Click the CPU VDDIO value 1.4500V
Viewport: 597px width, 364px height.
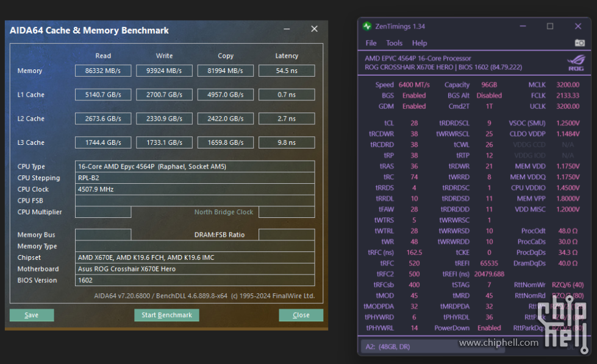(568, 187)
